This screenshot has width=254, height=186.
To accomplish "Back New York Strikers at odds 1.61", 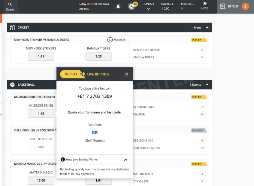I will point(41,56).
